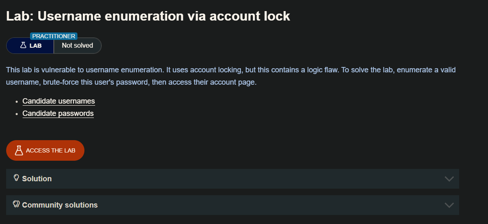Screen dimensions: 488x224
Task: Click empty space in Solution bar
Action: pos(247,179)
